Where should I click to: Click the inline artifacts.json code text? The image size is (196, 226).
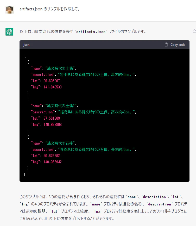[x=91, y=32]
